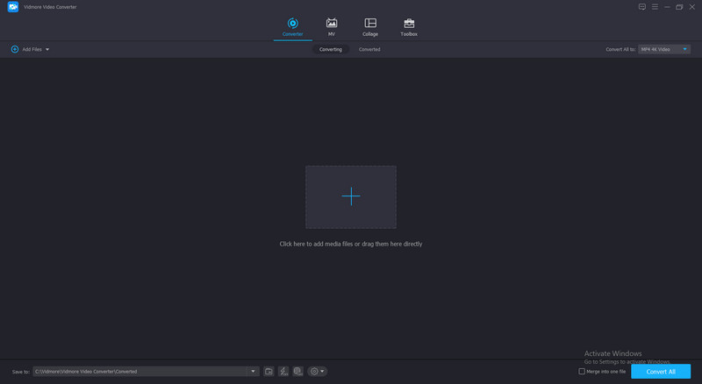Open the hamburger menu in title bar
The height and width of the screenshot is (384, 702).
coord(655,7)
